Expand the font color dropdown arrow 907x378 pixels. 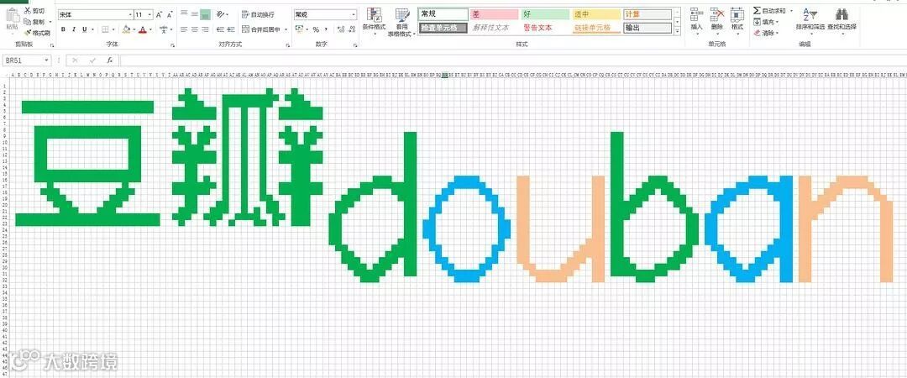point(150,29)
